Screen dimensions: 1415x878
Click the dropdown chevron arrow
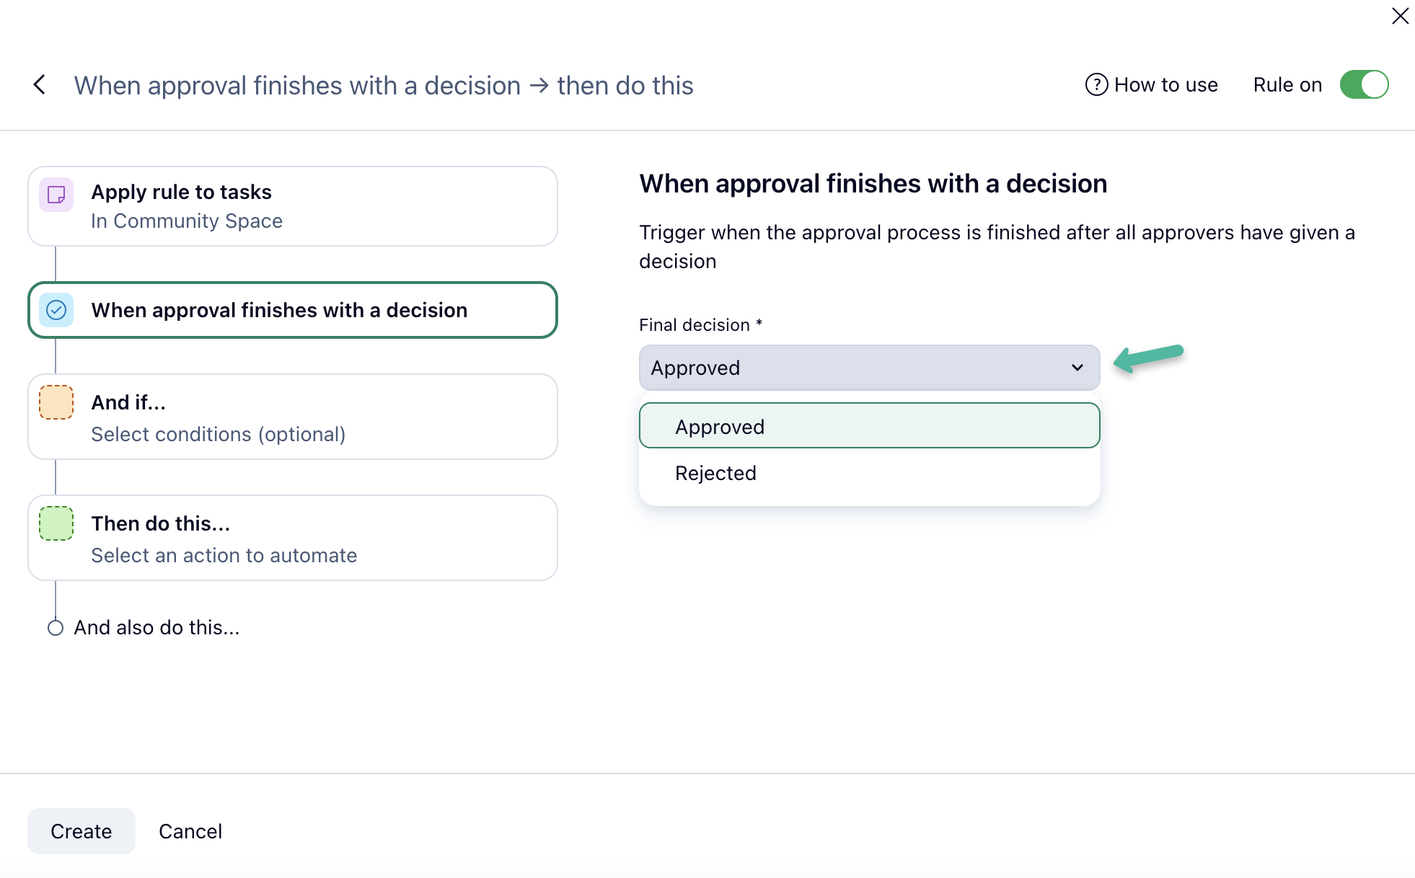1077,368
